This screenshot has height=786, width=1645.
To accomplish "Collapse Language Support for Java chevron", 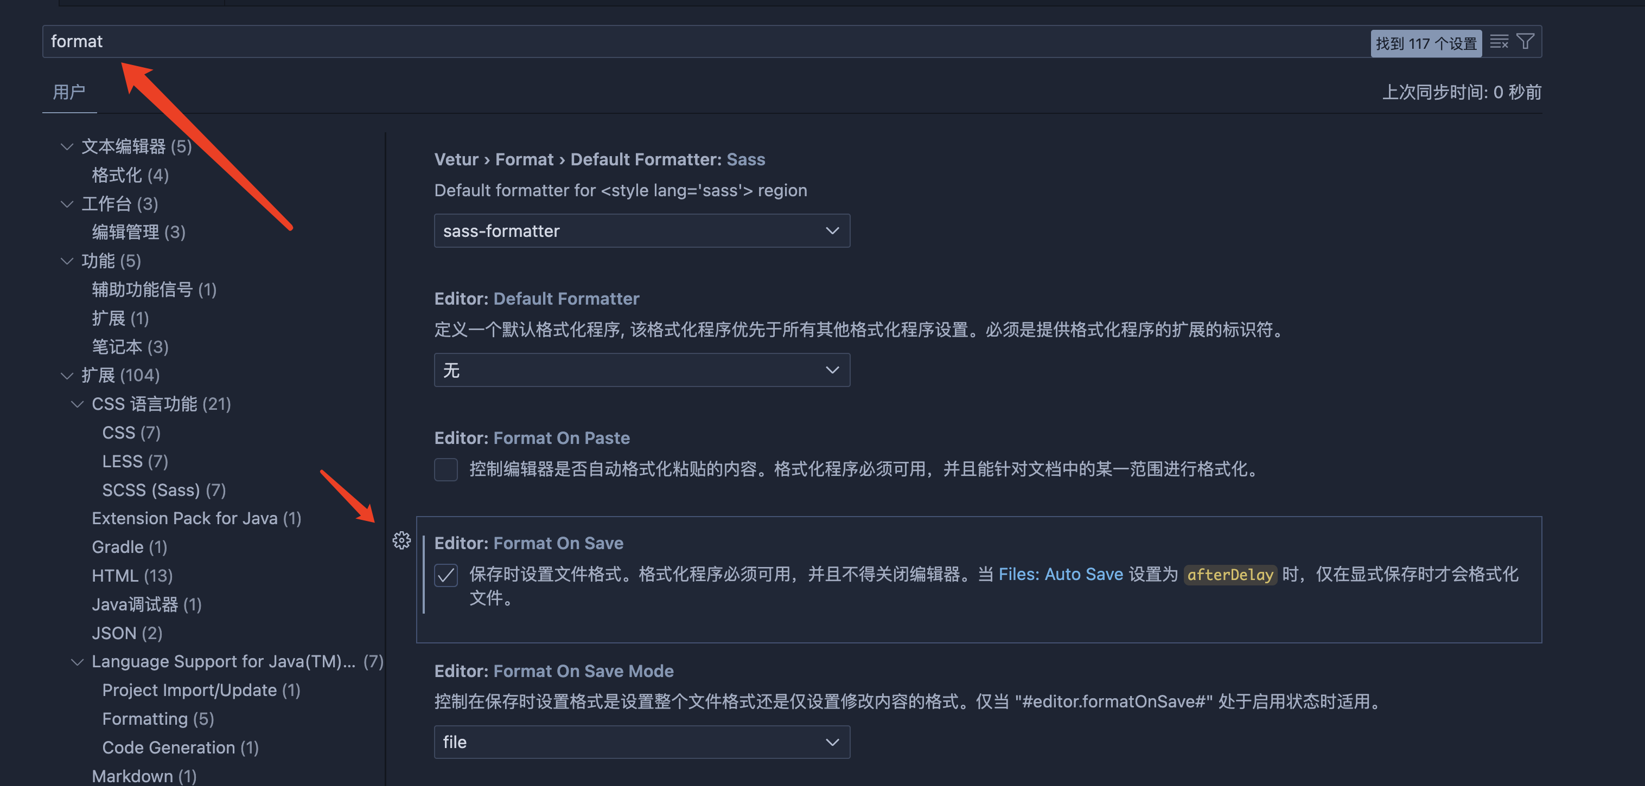I will pyautogui.click(x=77, y=662).
